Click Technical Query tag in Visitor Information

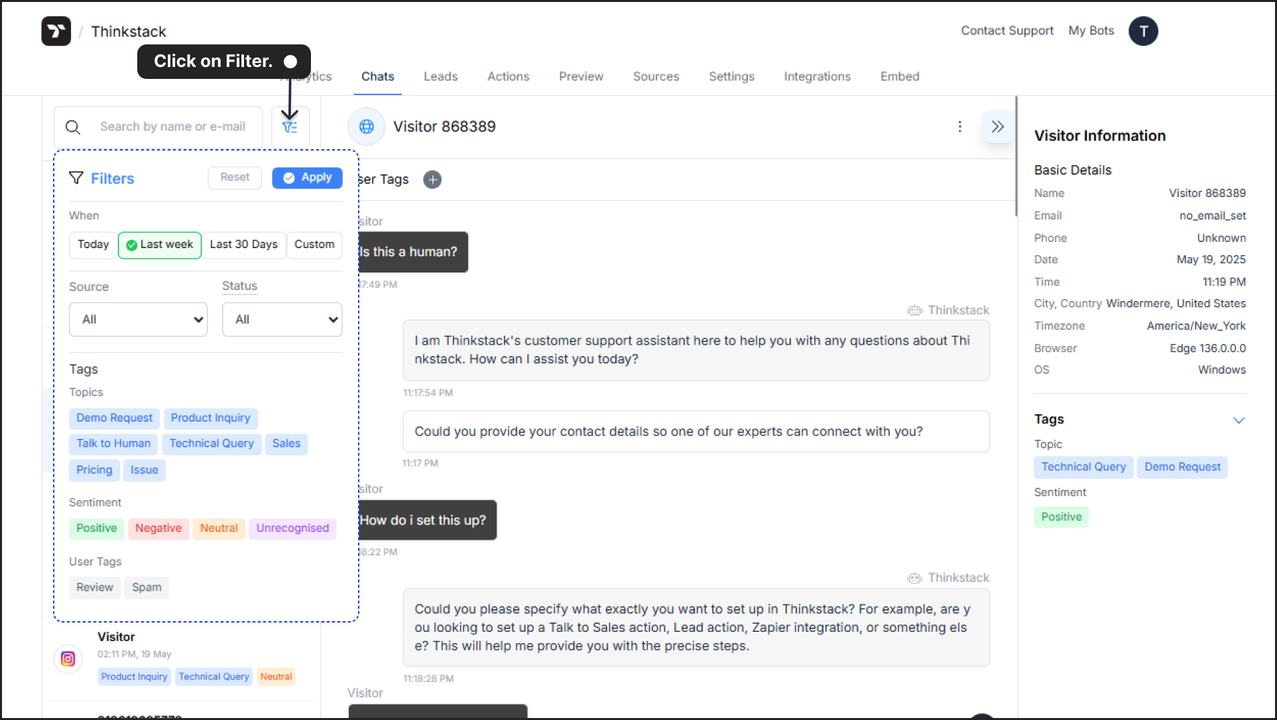click(1083, 467)
